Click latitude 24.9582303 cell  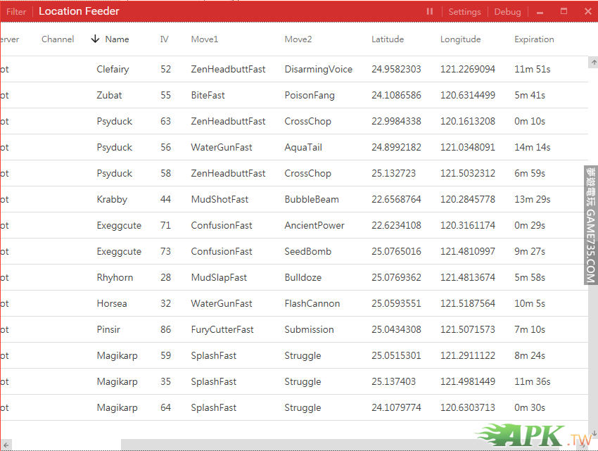[396, 69]
